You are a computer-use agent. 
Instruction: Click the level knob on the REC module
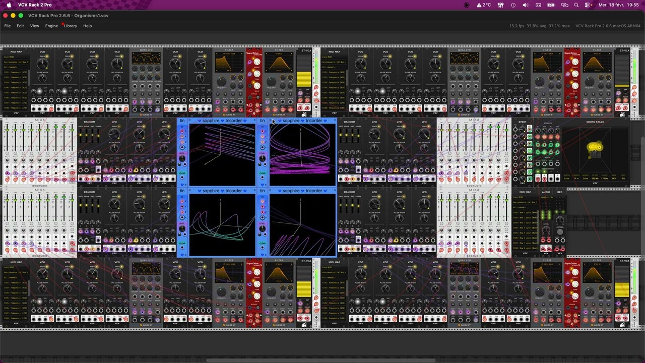pos(560,220)
